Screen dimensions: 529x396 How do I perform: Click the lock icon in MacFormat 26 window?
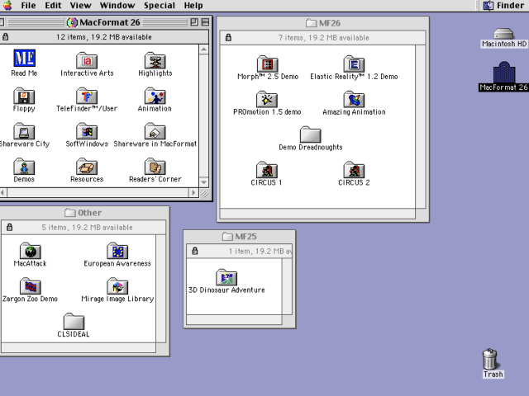[x=6, y=36]
